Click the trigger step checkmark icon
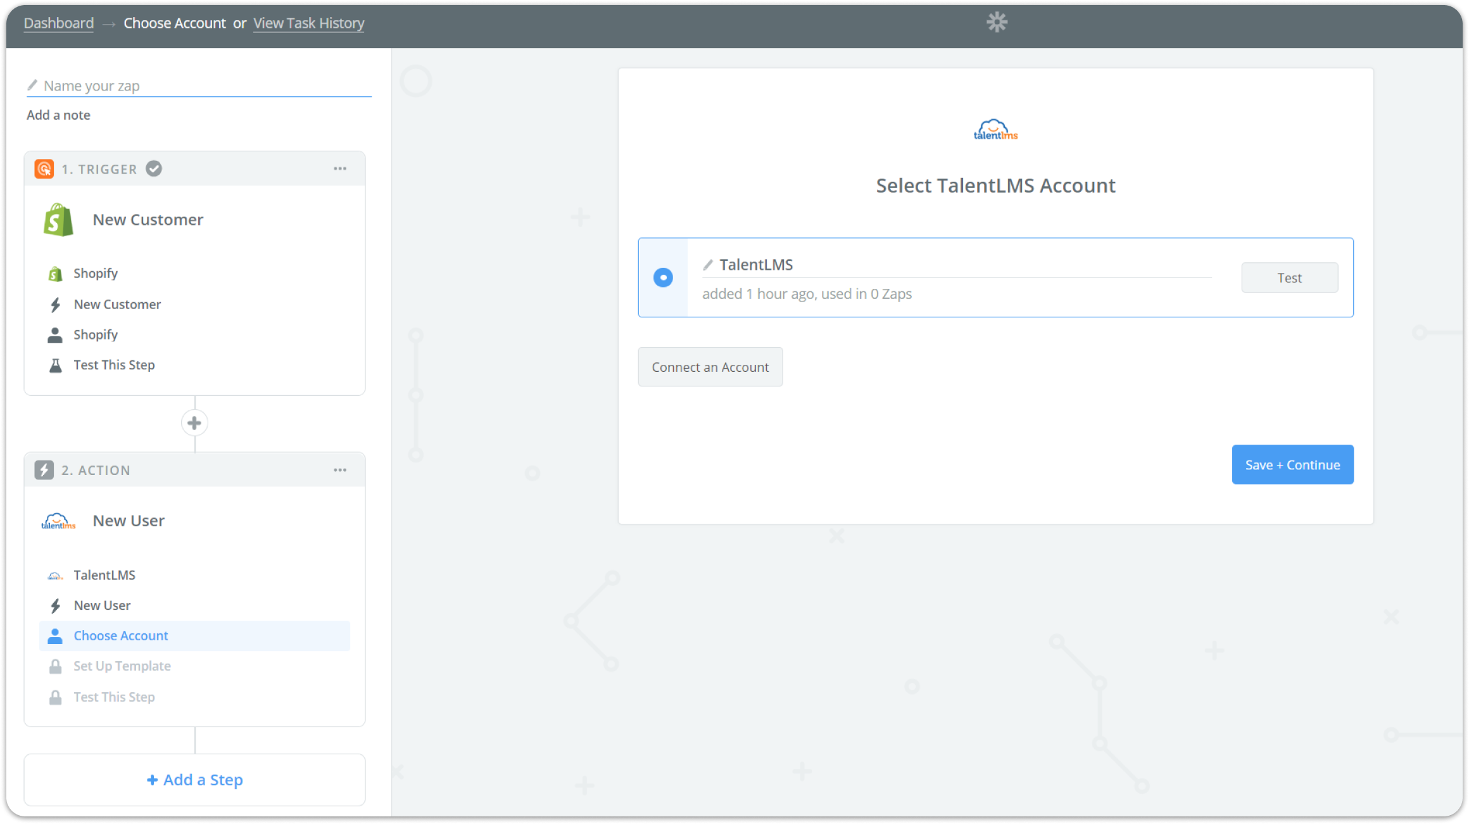The height and width of the screenshot is (824, 1469). pyautogui.click(x=154, y=168)
